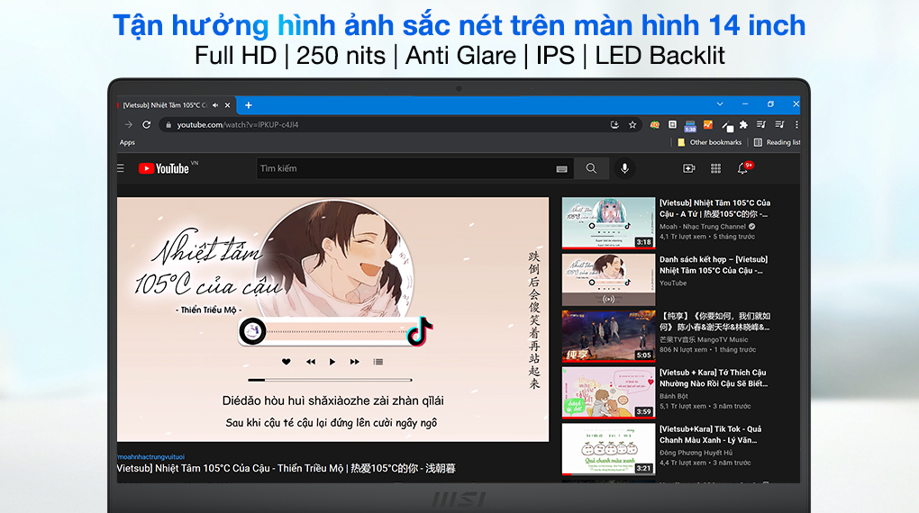Viewport: 919px width, 513px height.
Task: Open the orange magnifier extension icon
Action: click(x=655, y=124)
